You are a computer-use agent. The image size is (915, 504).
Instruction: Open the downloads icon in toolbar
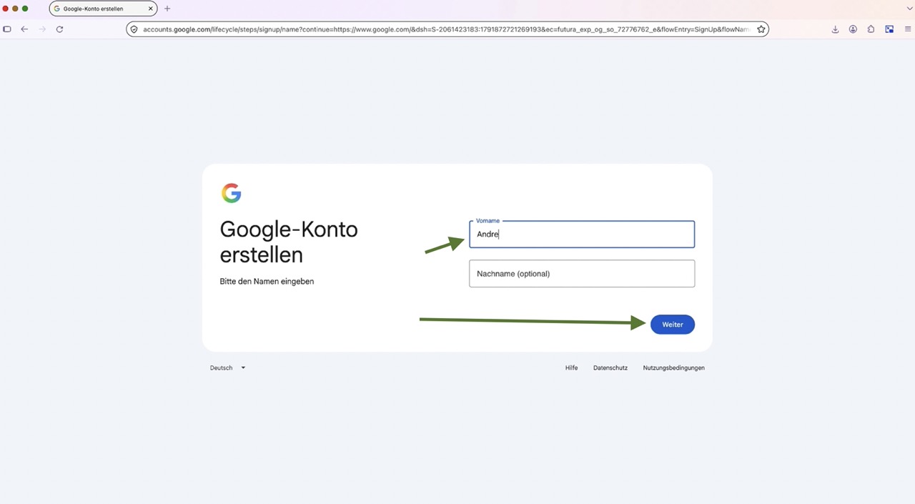pyautogui.click(x=835, y=29)
